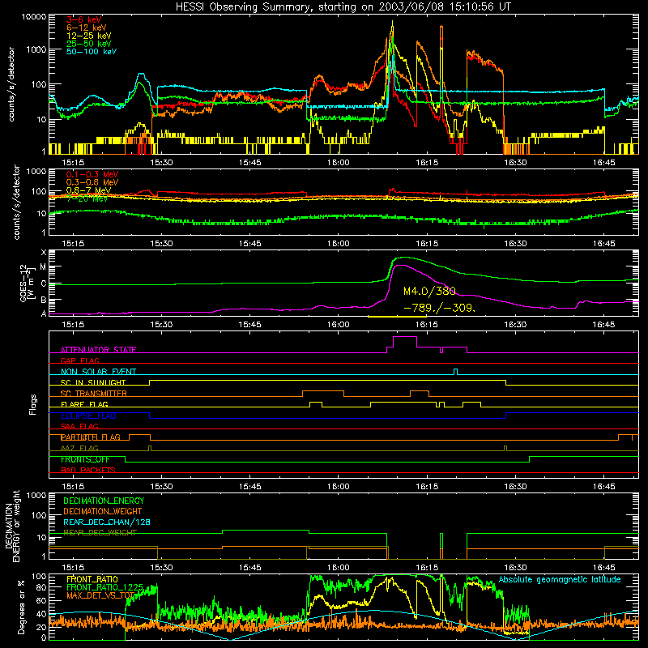Select the orange 6-12 keV legend entry
The width and height of the screenshot is (648, 648).
pyautogui.click(x=87, y=28)
